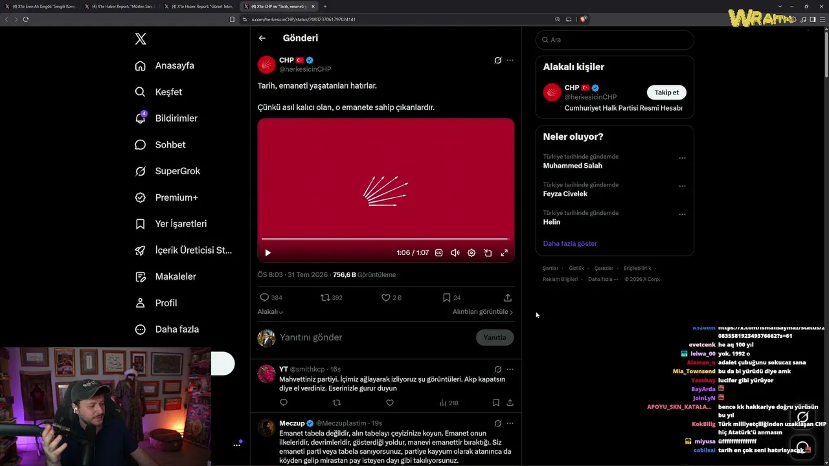
Task: Play the CHP video
Action: click(x=267, y=253)
